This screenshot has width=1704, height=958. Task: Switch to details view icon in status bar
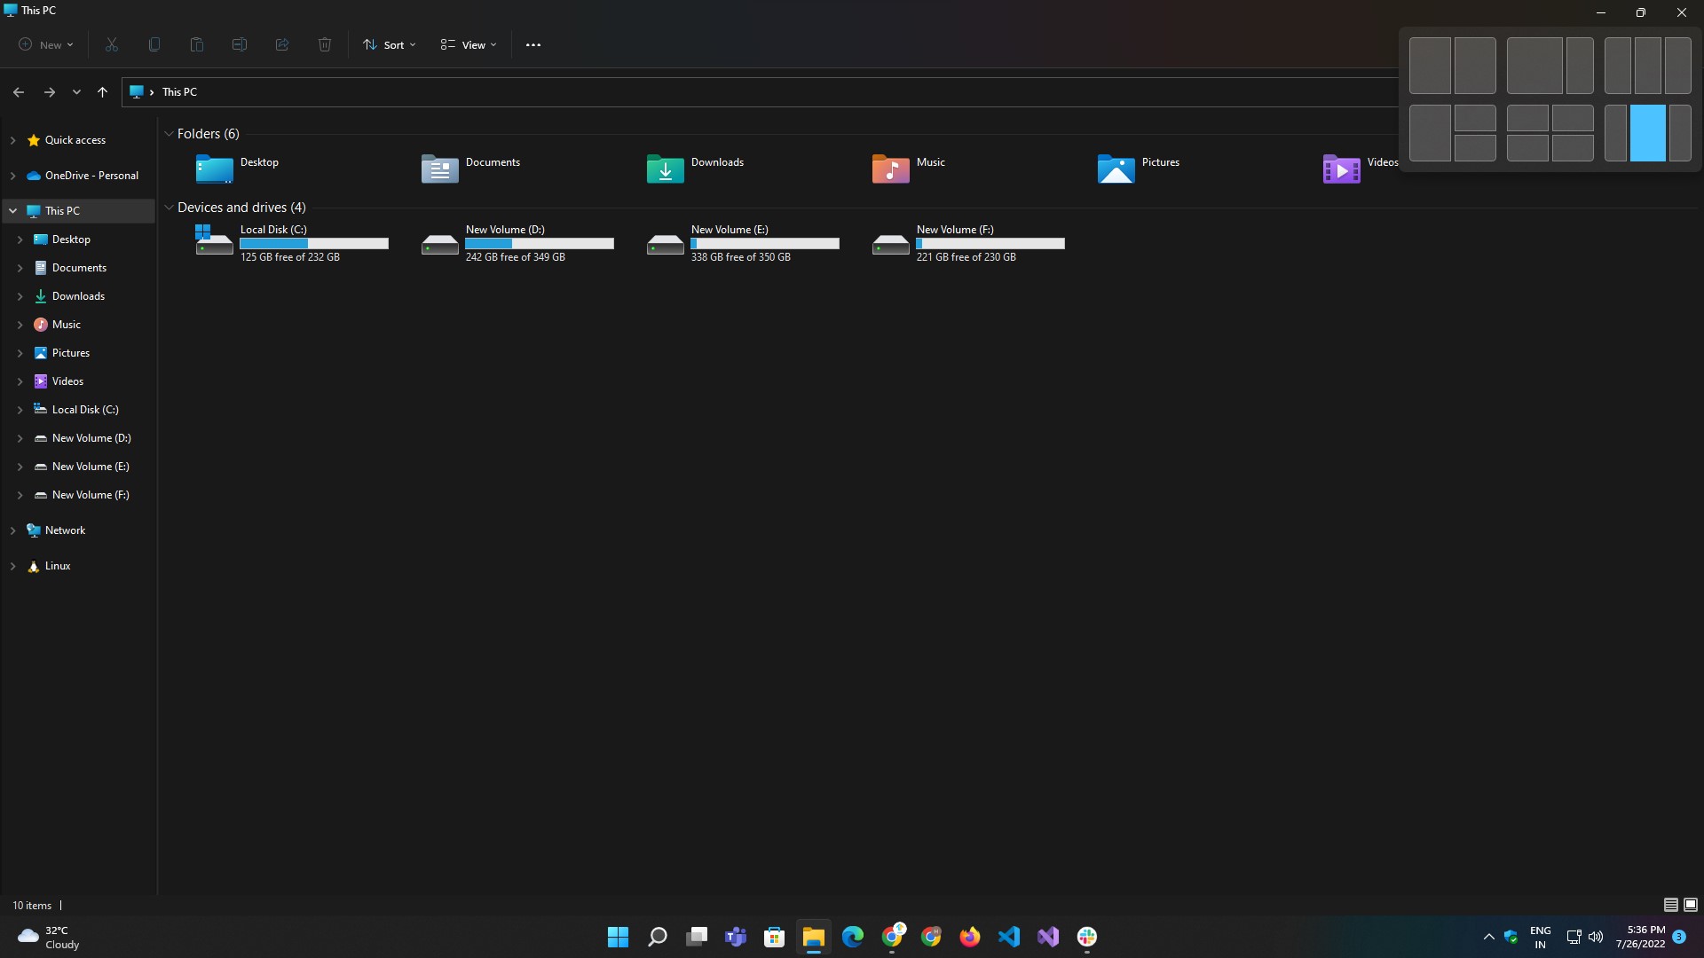click(1670, 905)
